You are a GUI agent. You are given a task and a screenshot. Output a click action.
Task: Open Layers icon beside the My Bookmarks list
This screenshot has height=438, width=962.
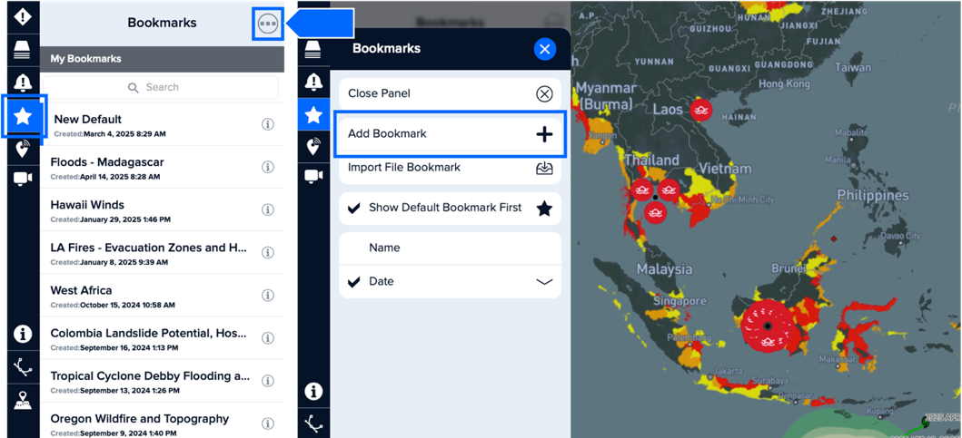pyautogui.click(x=23, y=51)
